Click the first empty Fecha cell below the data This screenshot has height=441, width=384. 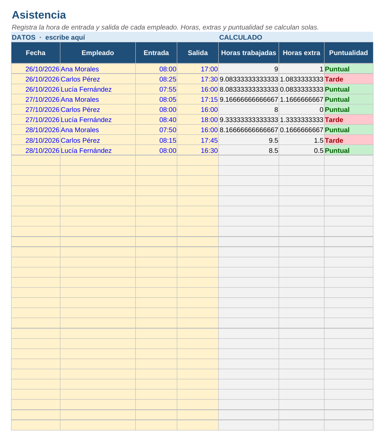click(35, 160)
